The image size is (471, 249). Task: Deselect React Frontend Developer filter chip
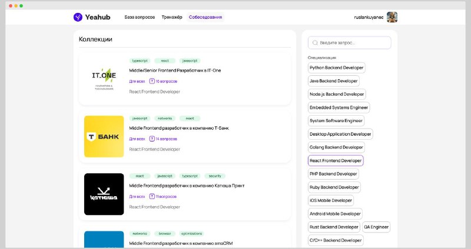tap(336, 160)
